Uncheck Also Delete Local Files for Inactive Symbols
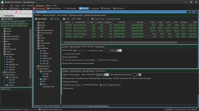 64,63
